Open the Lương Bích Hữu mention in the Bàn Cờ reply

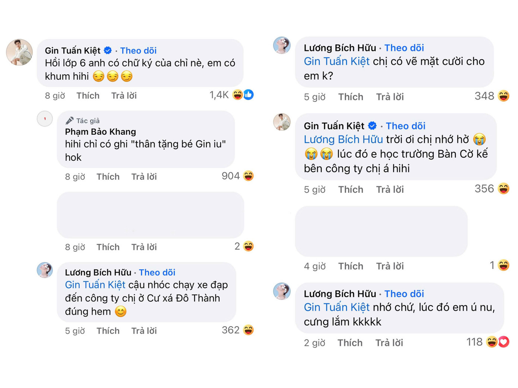point(343,140)
